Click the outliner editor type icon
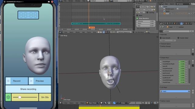The width and height of the screenshot is (195, 109). tap(161, 4)
